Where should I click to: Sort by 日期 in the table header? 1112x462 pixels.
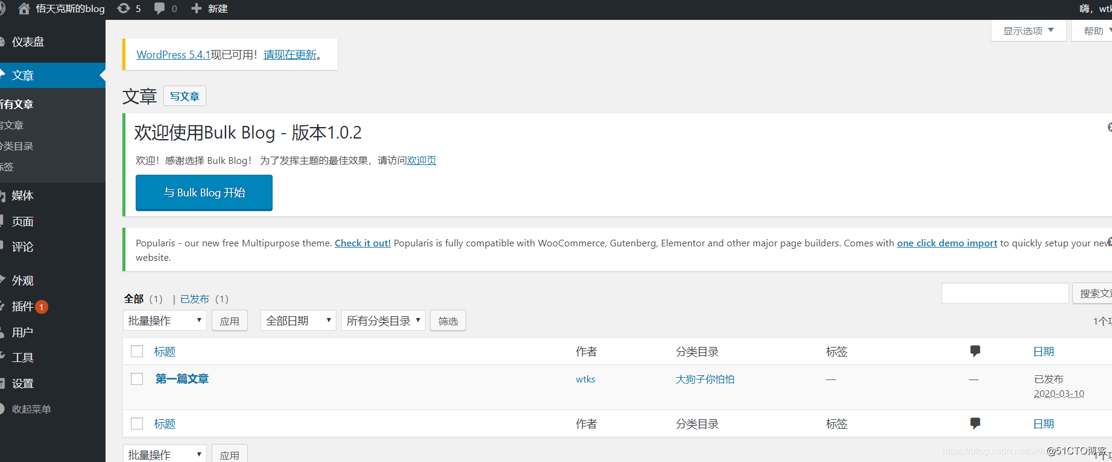[x=1044, y=351]
